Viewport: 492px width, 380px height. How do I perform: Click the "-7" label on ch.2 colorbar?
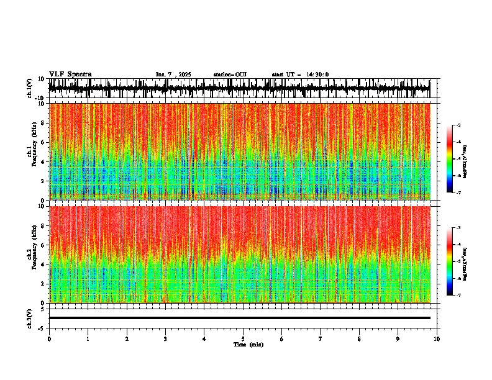[x=458, y=295]
